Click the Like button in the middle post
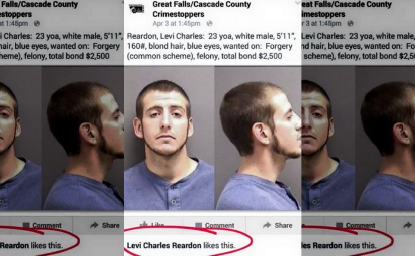The image size is (415, 256). (153, 225)
